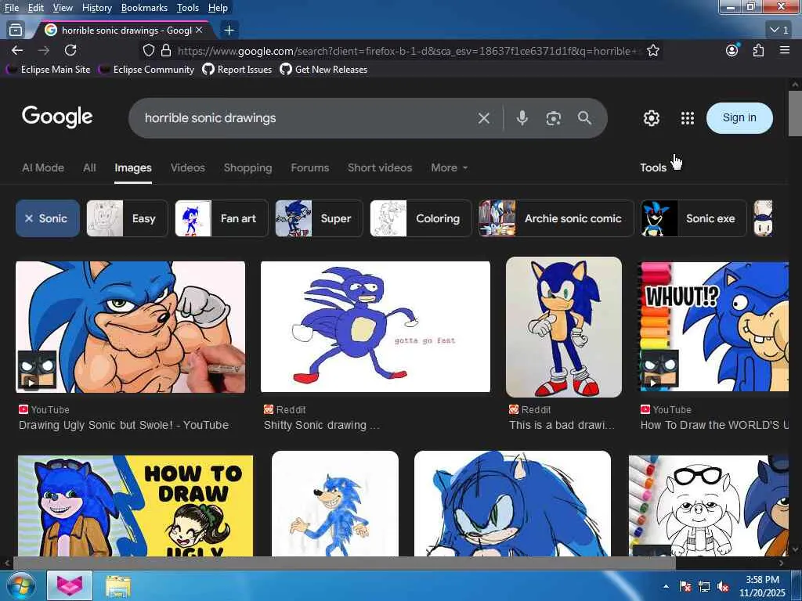Search by image with the Lens camera icon
The height and width of the screenshot is (601, 802).
point(554,118)
